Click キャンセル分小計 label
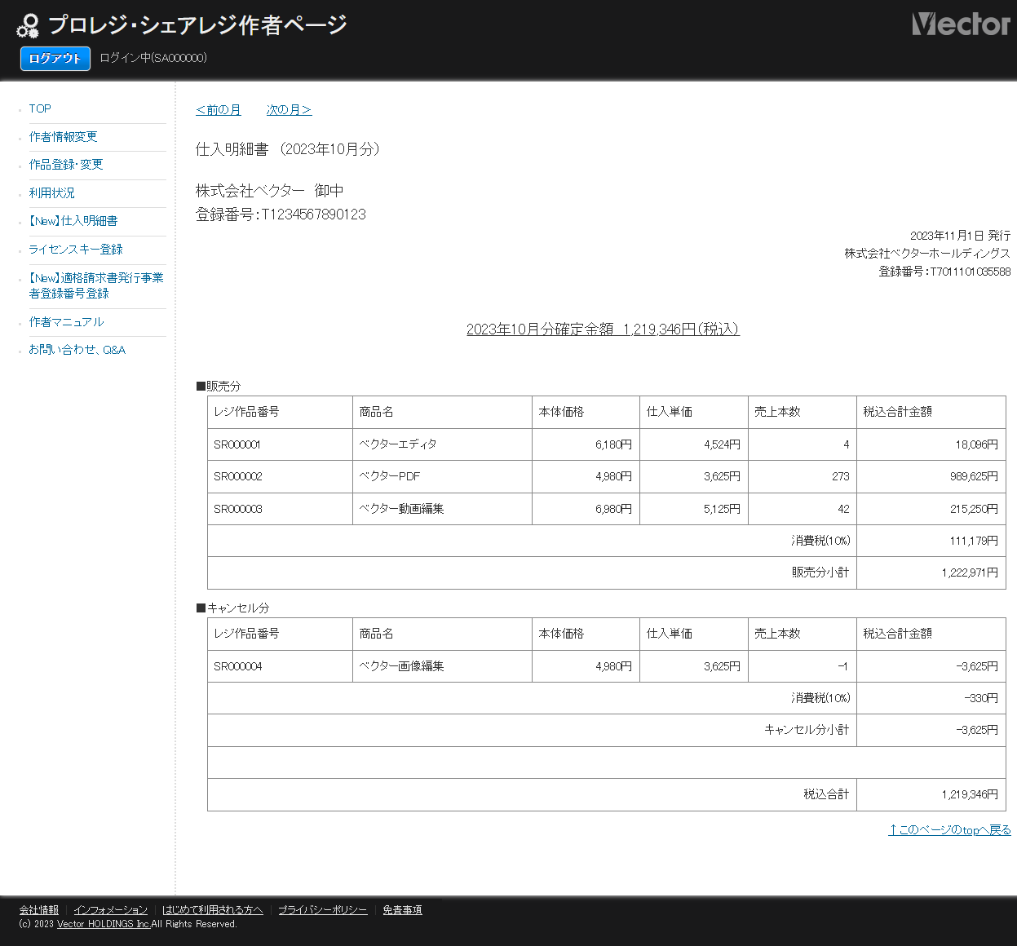Image resolution: width=1017 pixels, height=946 pixels. click(807, 730)
